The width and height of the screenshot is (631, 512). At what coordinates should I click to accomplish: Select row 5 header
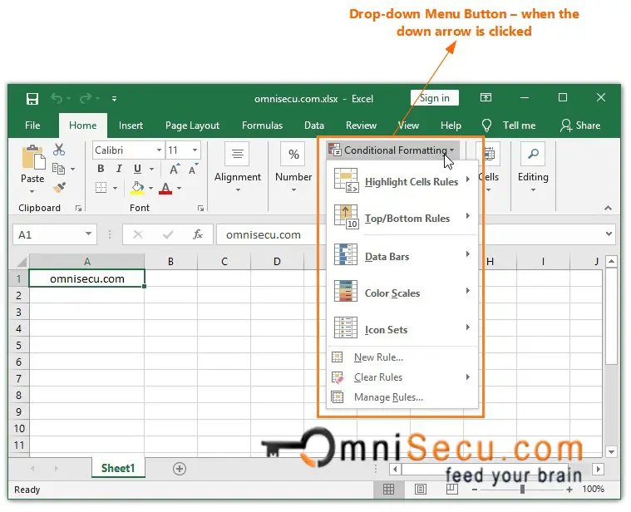pyautogui.click(x=19, y=345)
